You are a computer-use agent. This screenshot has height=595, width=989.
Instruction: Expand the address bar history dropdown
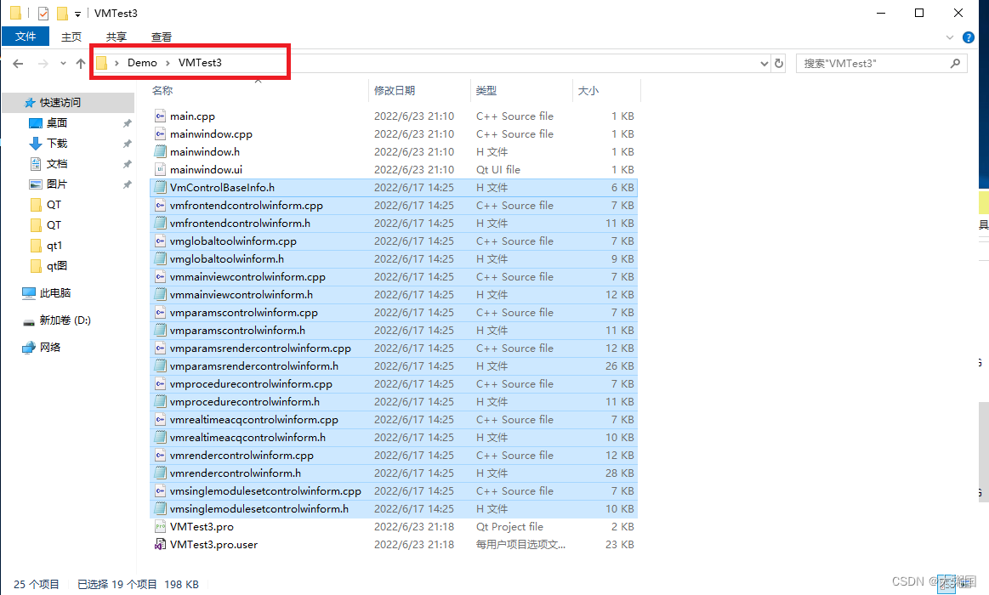click(764, 63)
